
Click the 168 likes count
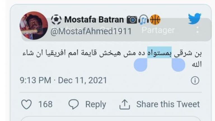tap(45, 104)
